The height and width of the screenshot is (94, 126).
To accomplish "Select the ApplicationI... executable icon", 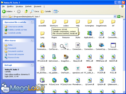I will tap(90, 35).
